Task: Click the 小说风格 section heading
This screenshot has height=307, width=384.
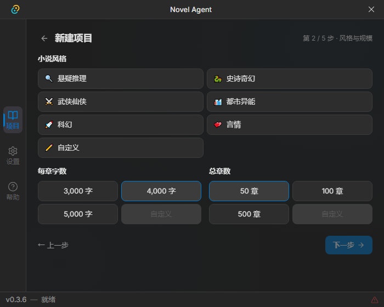Action: click(x=52, y=59)
